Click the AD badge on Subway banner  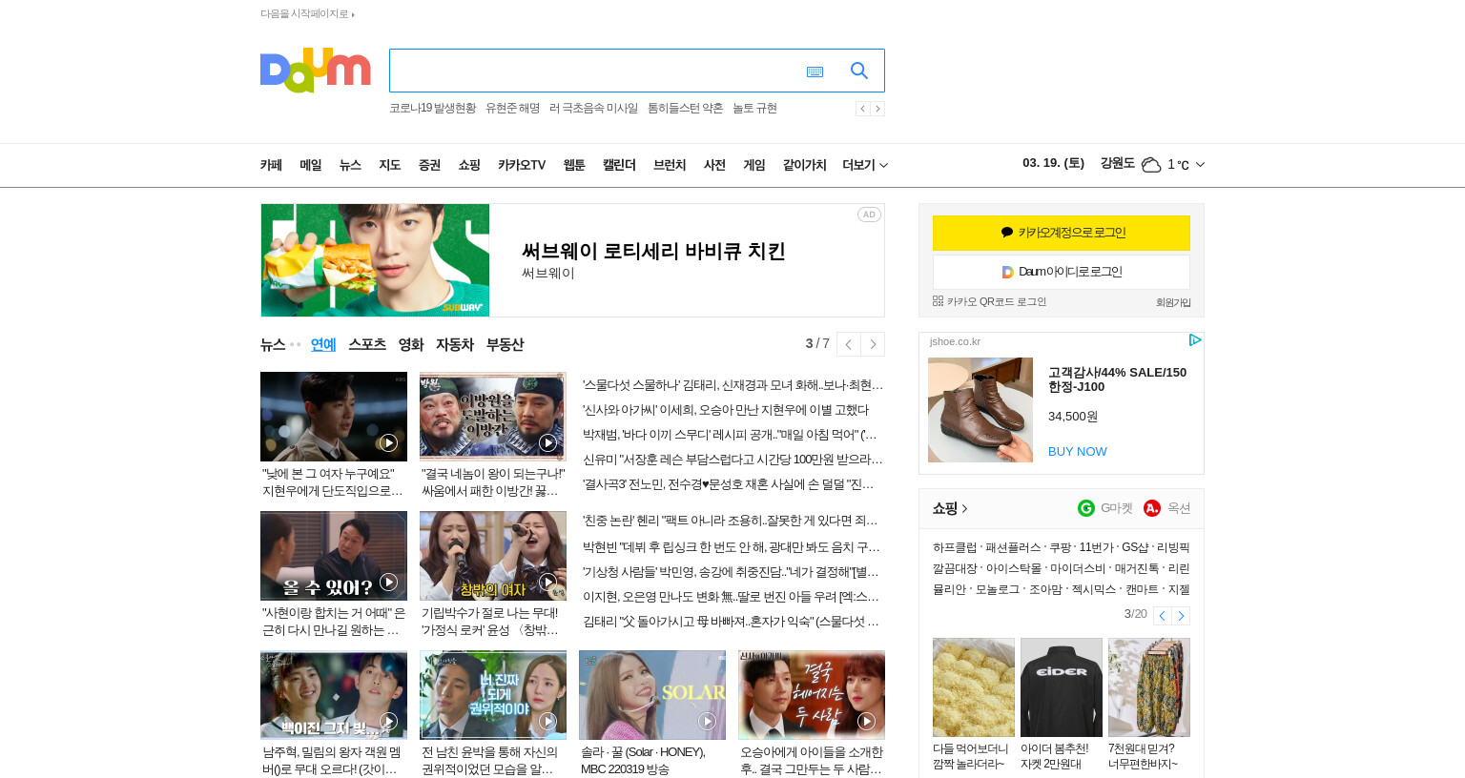click(x=869, y=215)
